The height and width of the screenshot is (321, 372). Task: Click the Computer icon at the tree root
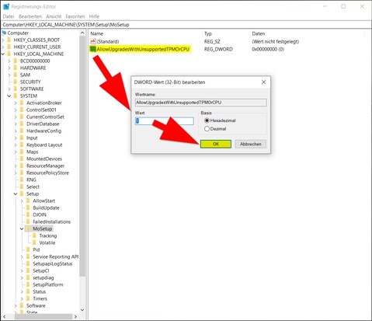pyautogui.click(x=4, y=33)
